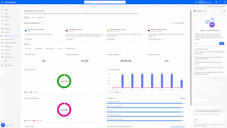Open the Last 7 days filter
227x128 pixels.
tap(28, 49)
